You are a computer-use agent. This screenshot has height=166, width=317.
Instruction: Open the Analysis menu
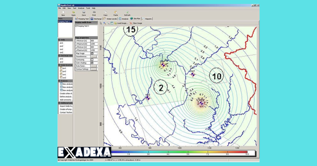[81, 8]
